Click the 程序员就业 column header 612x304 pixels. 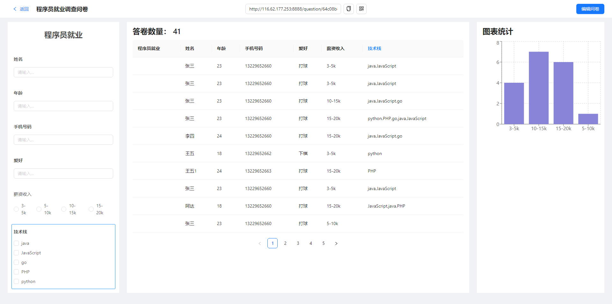click(x=149, y=48)
